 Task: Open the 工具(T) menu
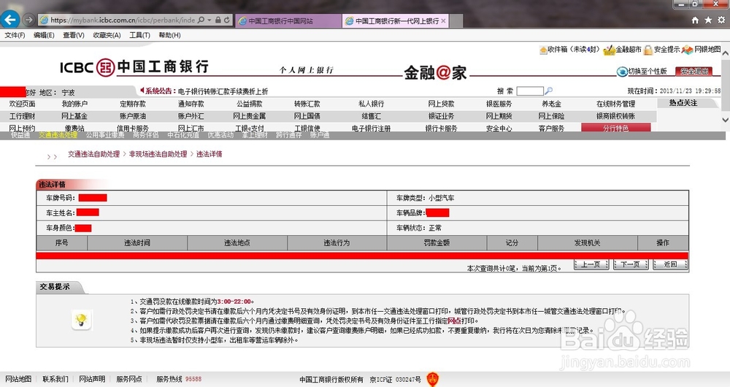click(139, 35)
